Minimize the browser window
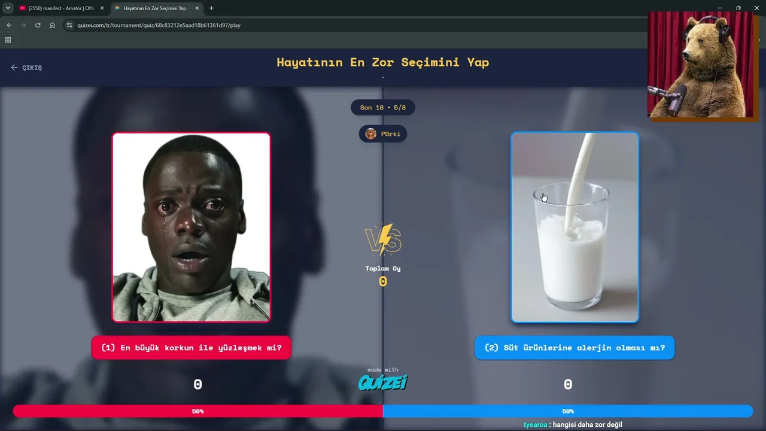This screenshot has height=431, width=766. coord(720,8)
